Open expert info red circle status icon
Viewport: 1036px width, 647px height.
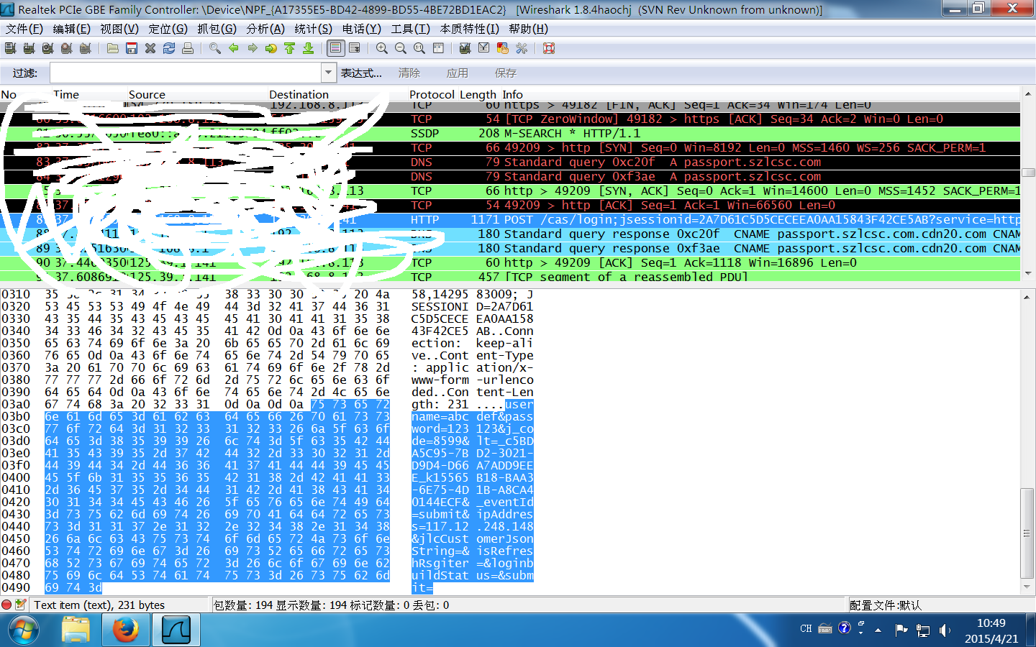[x=6, y=605]
